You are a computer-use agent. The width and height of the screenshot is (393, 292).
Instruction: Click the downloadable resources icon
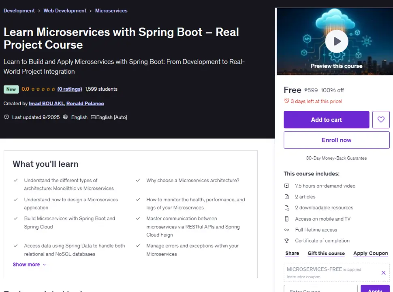pyautogui.click(x=286, y=207)
